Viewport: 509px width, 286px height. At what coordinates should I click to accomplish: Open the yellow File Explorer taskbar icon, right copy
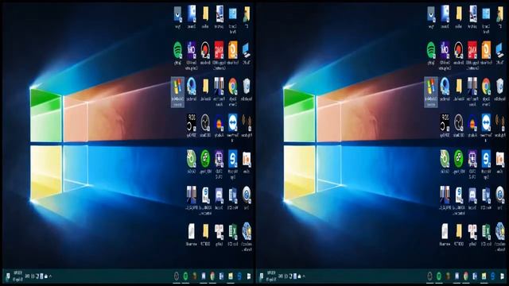pos(484,276)
